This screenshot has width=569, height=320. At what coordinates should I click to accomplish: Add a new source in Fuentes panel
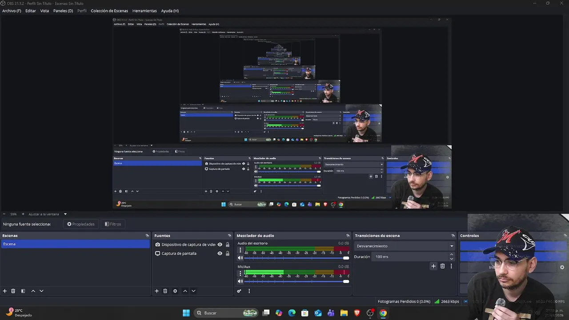[156, 291]
